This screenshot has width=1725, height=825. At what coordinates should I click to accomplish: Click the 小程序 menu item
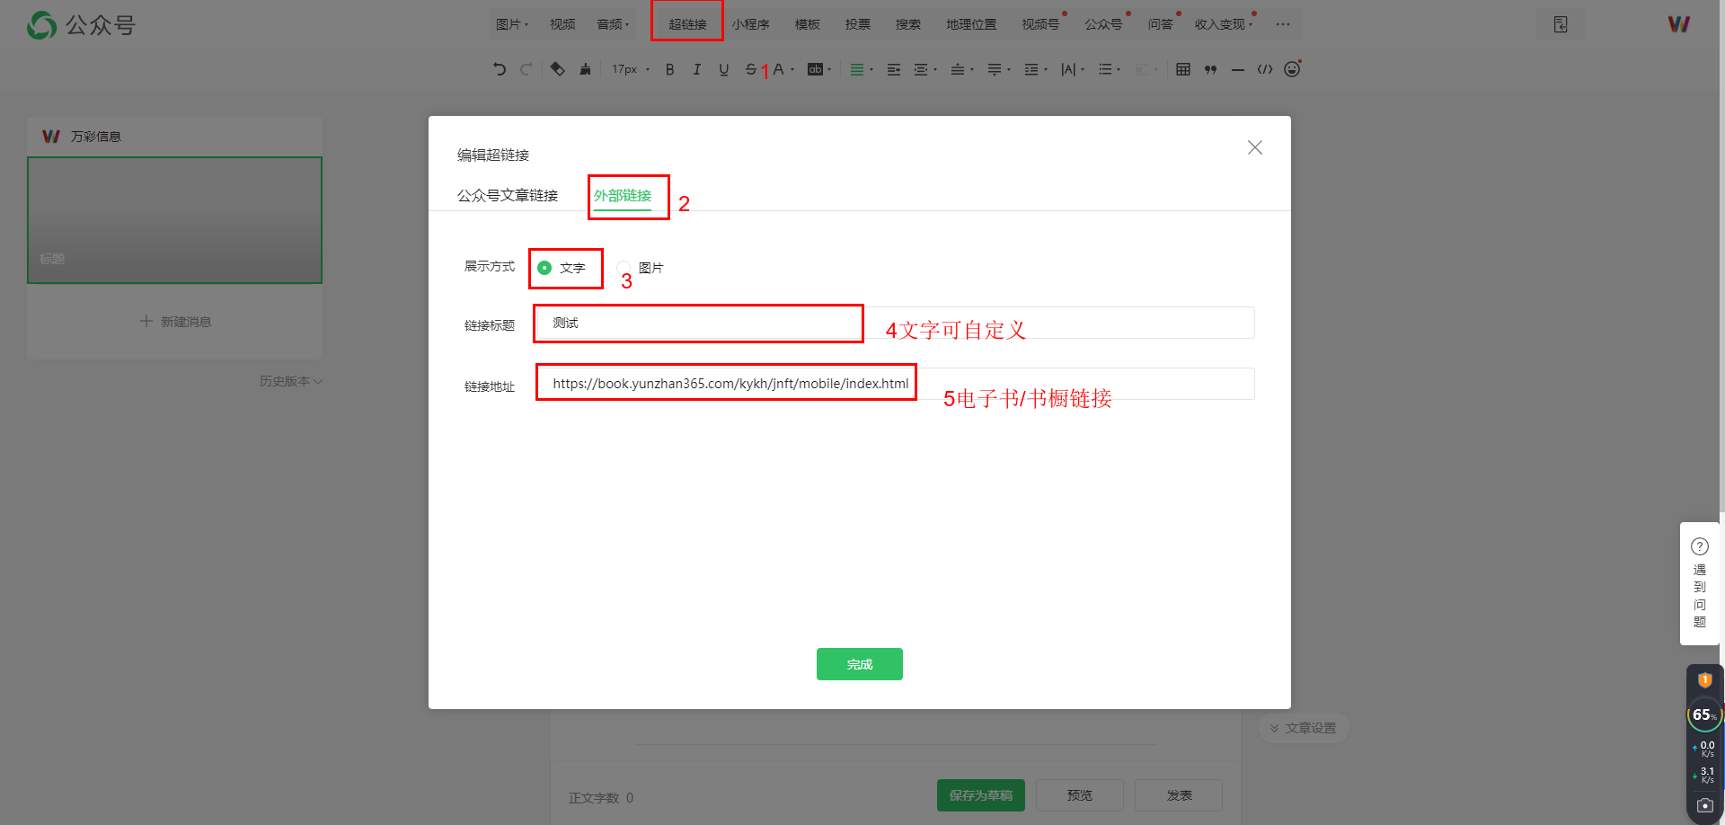750,24
